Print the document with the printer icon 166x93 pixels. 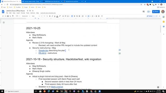pyautogui.click(x=8, y=16)
